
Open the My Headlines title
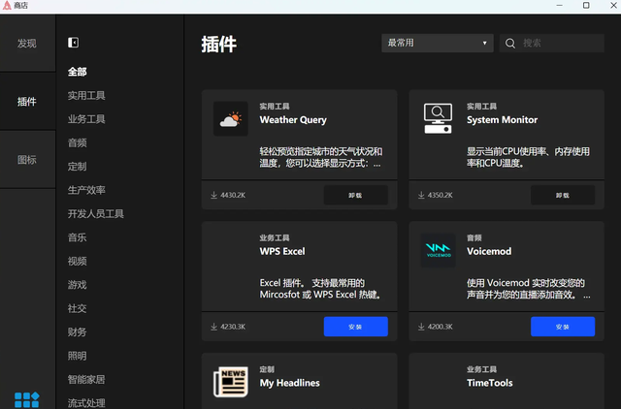click(290, 383)
